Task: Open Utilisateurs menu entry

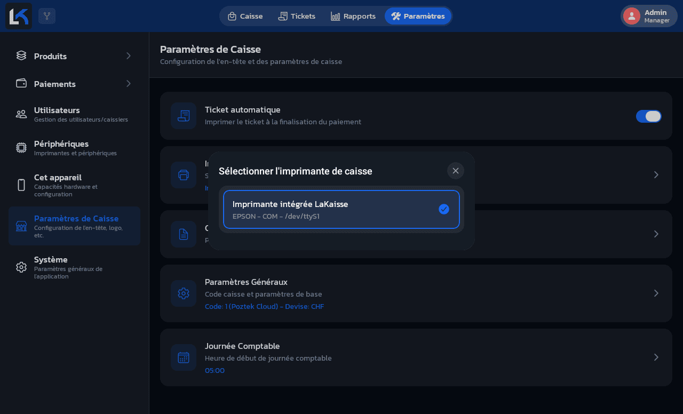Action: coord(74,114)
